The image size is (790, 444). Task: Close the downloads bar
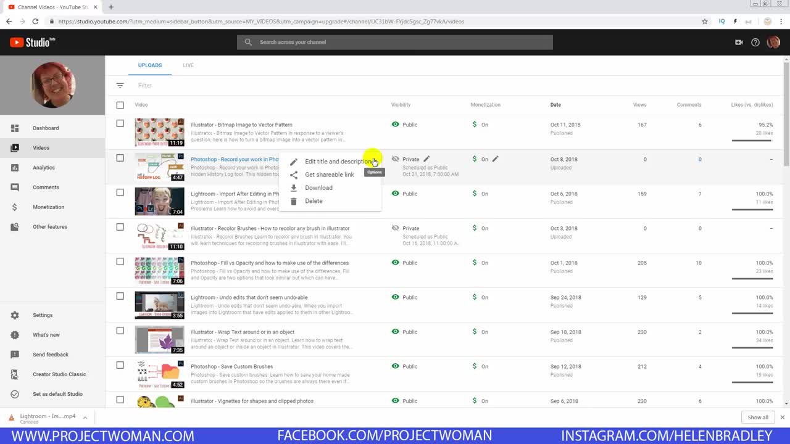pos(782,417)
